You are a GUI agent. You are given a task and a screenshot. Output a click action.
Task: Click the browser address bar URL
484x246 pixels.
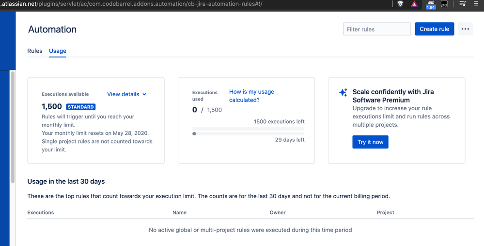click(131, 4)
